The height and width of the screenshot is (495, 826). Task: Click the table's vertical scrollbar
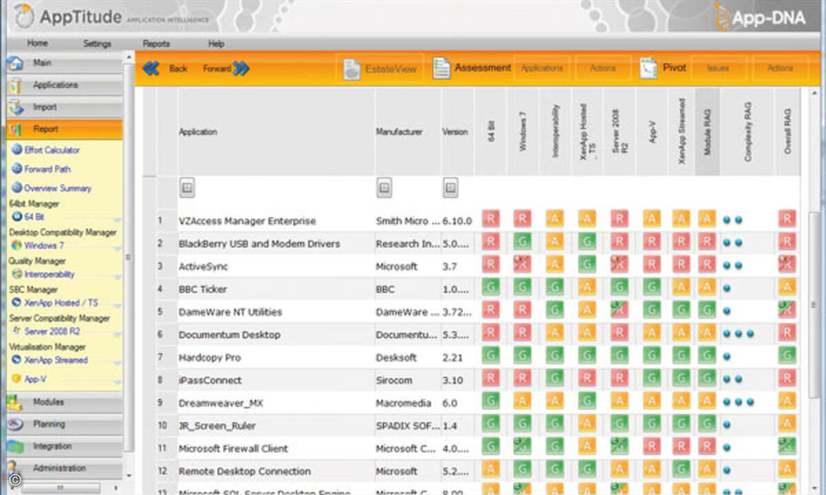pyautogui.click(x=814, y=306)
